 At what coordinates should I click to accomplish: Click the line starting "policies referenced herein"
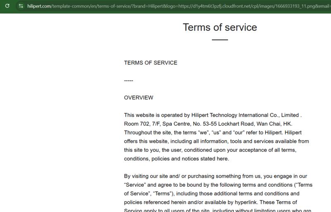(211, 202)
